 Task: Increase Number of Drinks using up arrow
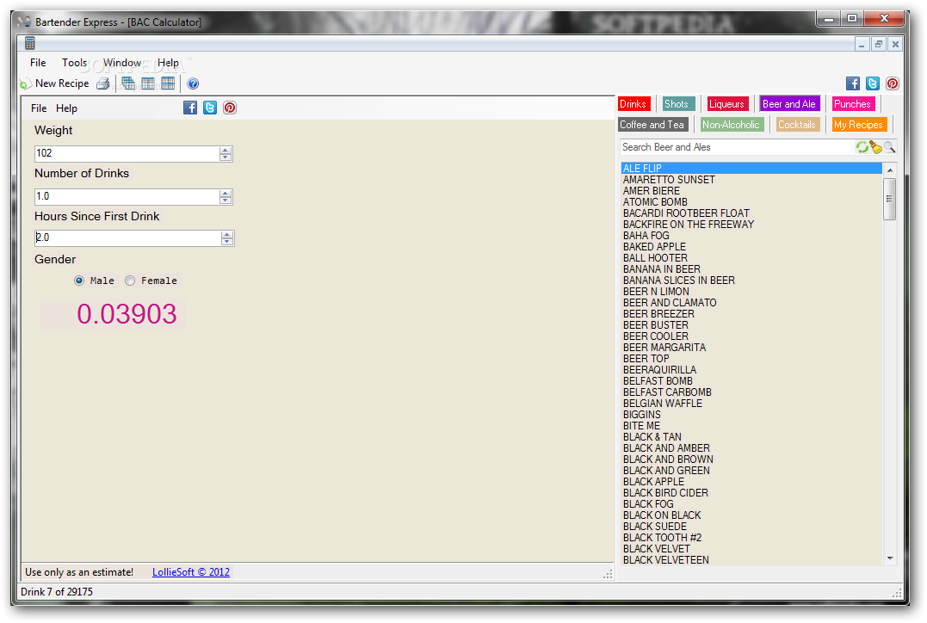[226, 194]
